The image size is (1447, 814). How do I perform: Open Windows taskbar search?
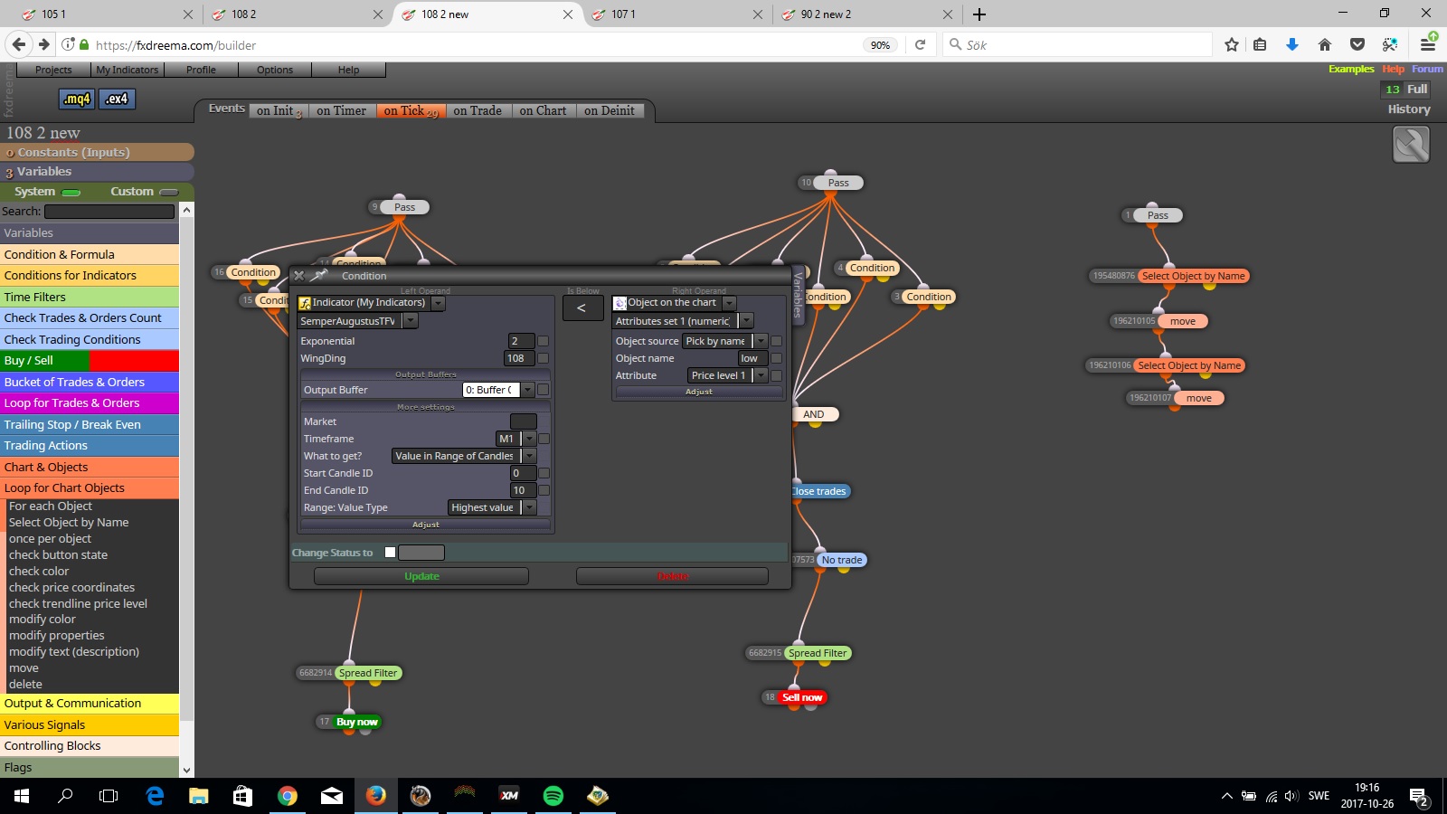(65, 796)
